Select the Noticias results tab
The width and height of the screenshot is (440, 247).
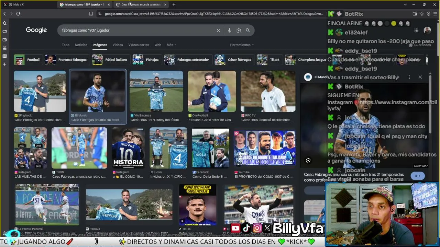(81, 45)
